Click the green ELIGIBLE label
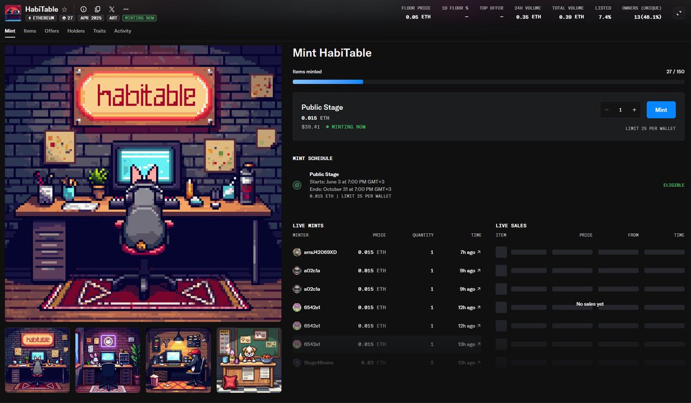The width and height of the screenshot is (691, 403). coord(674,185)
